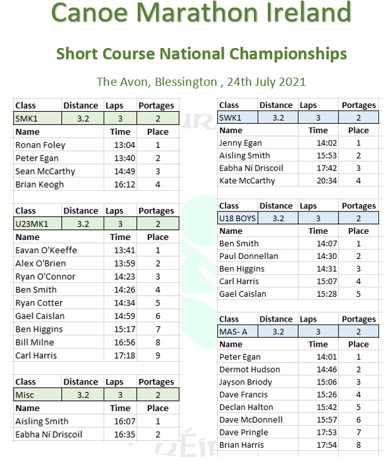The height and width of the screenshot is (461, 386).
Task: Select the U23MK1 class cell
Action: click(x=37, y=224)
